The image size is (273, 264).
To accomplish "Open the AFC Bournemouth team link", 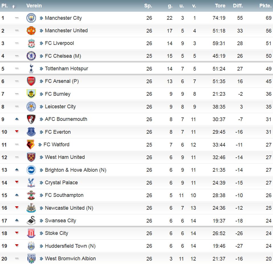I will pyautogui.click(x=66, y=119).
